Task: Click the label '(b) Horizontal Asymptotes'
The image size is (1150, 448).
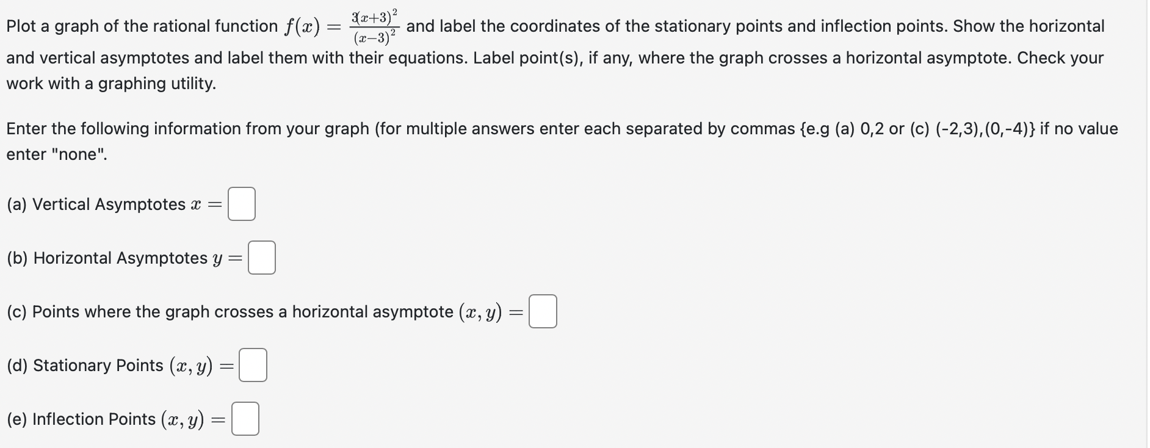Action: coord(107,258)
